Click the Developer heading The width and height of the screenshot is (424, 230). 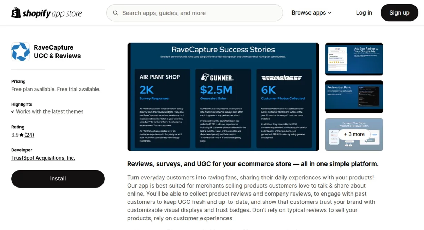(22, 150)
